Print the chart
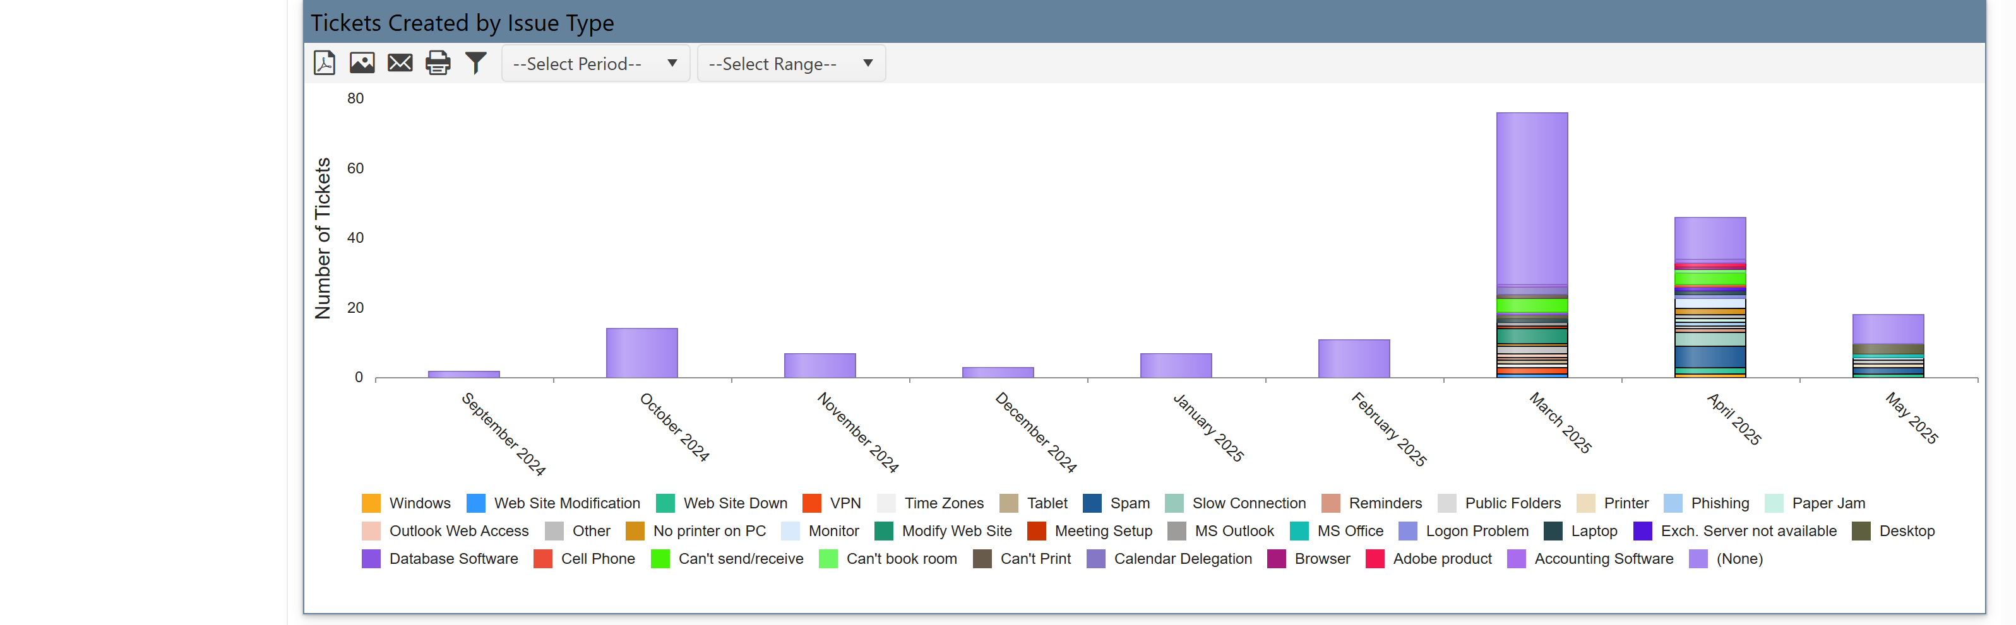2016x625 pixels. click(438, 62)
